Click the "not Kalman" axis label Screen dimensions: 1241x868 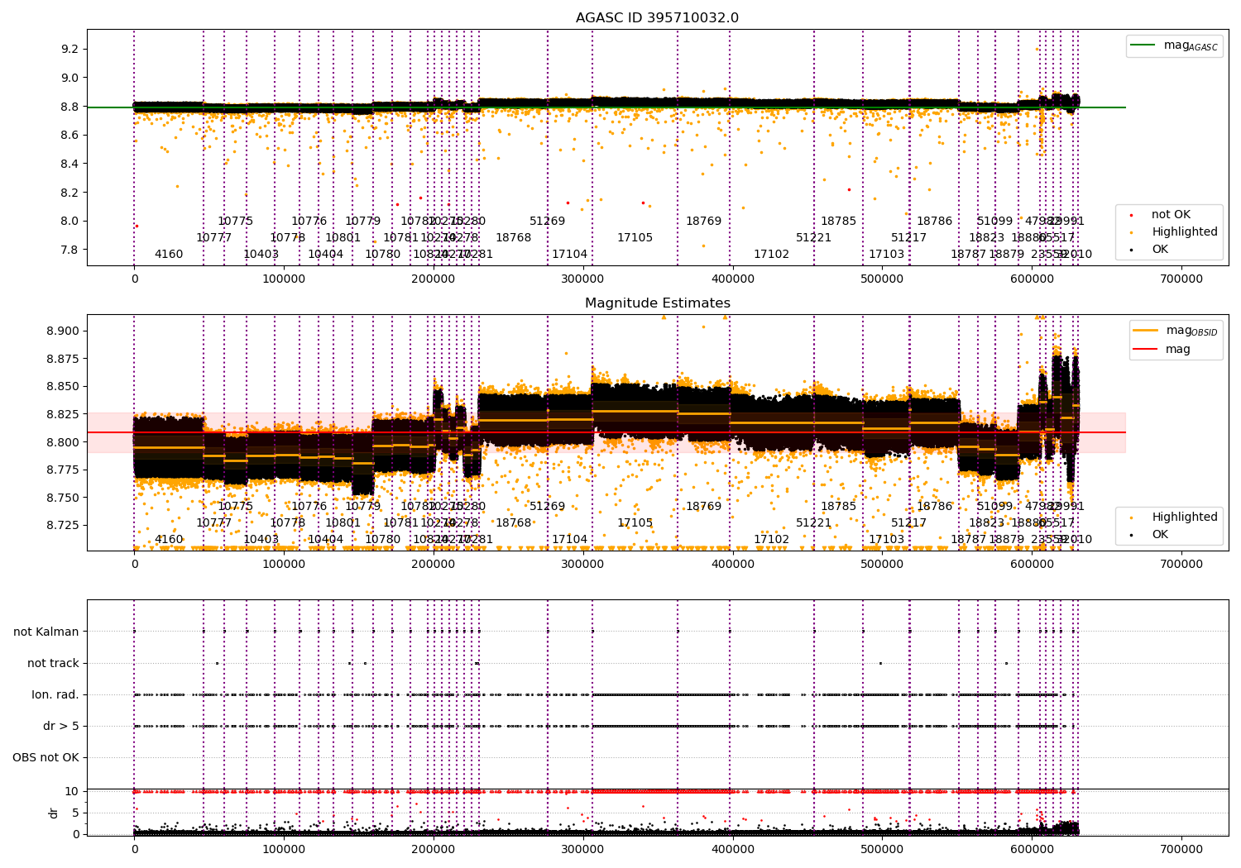46,632
